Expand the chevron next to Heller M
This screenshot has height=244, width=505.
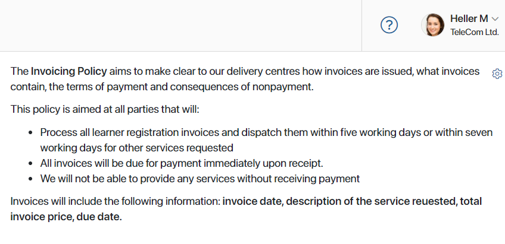[495, 19]
